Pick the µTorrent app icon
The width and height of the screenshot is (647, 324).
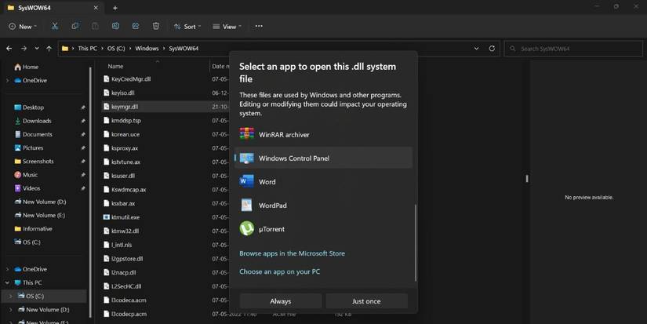pyautogui.click(x=247, y=229)
